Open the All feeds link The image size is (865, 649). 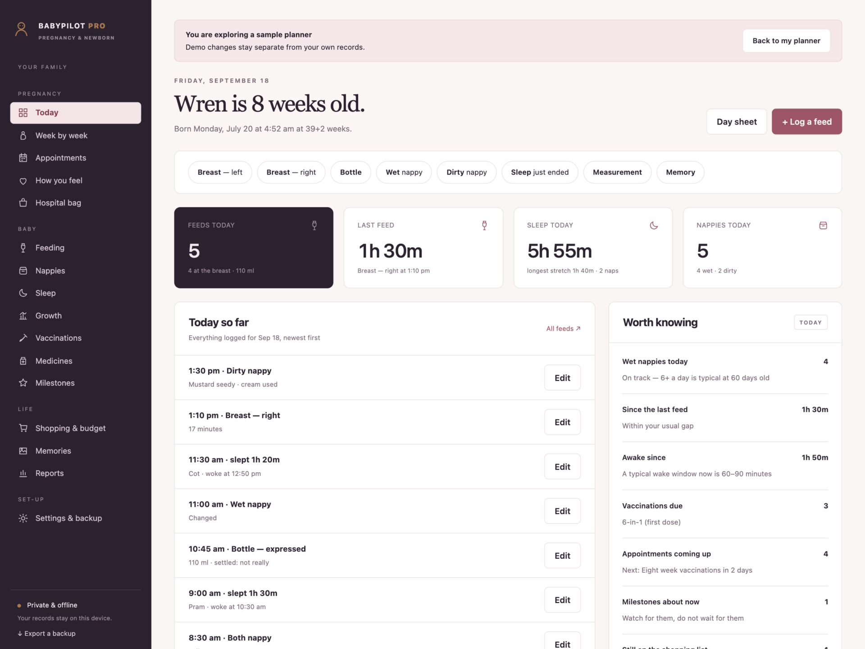point(563,329)
